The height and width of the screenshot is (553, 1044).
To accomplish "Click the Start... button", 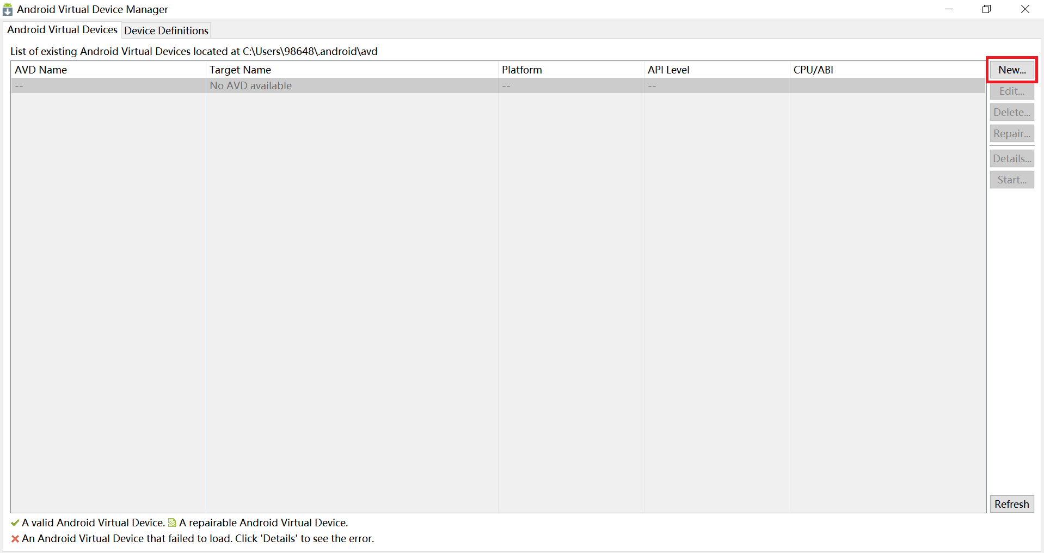I will 1012,180.
